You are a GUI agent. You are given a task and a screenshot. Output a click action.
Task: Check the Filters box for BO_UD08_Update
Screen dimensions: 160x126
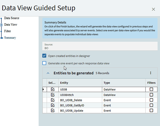point(151,111)
